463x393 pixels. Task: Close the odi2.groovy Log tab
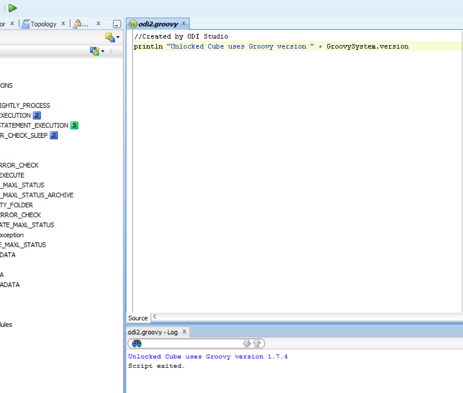[x=184, y=332]
